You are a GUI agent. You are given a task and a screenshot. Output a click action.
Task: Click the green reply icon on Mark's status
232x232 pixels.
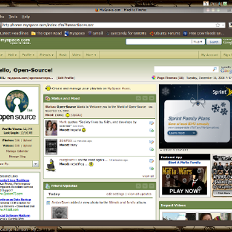tap(151, 130)
